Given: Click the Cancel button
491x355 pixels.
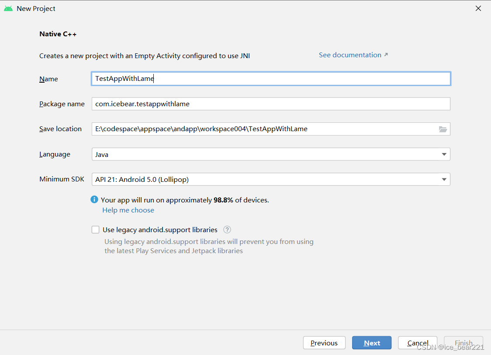Looking at the screenshot, I should click(418, 343).
